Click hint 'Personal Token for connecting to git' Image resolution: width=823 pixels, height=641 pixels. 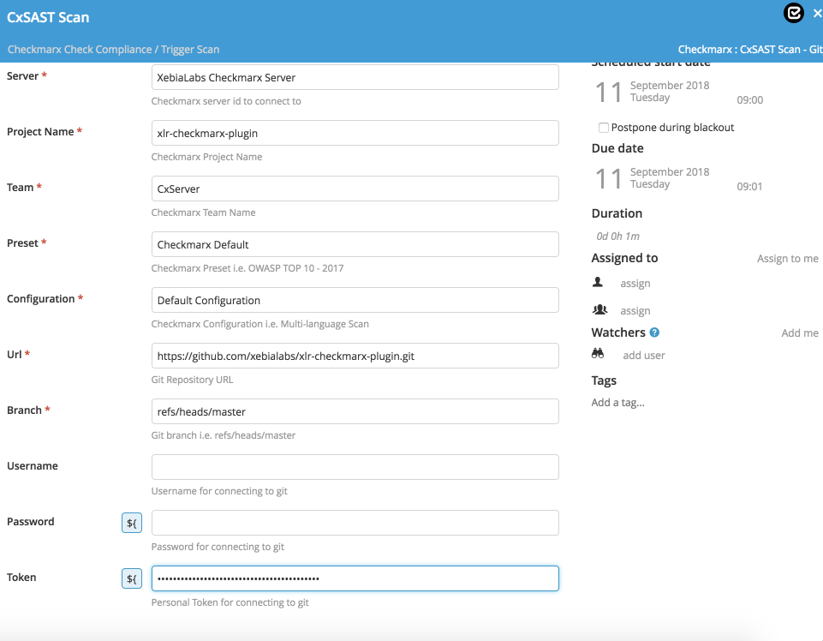coord(230,602)
